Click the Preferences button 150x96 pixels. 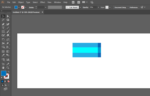(133, 7)
